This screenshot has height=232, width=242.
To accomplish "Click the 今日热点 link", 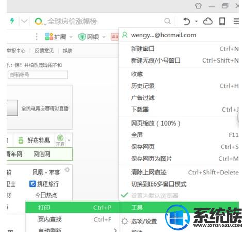I will pyautogui.click(x=46, y=195).
